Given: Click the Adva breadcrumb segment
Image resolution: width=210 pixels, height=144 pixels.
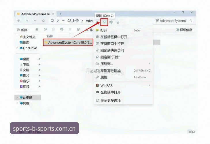Looking at the screenshot, I should [x=90, y=21].
